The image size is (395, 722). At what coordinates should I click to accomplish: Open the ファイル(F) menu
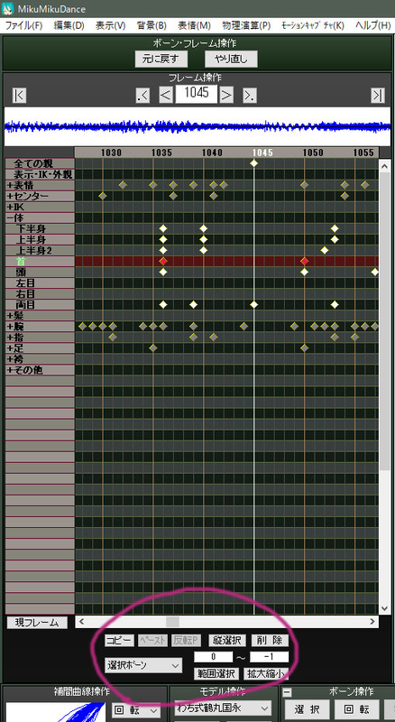(23, 25)
